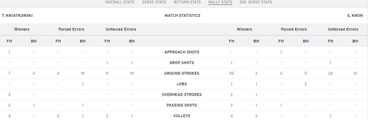Screen dimensions: 368x120
Task: Select the Drop Shots row label
Action: click(182, 63)
